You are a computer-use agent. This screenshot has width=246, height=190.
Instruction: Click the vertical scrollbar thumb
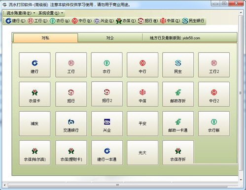pyautogui.click(x=241, y=93)
